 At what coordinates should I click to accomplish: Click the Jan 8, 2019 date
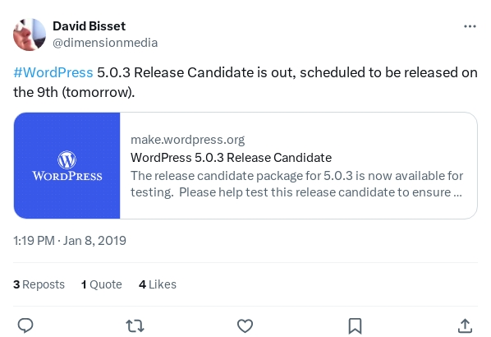(94, 241)
